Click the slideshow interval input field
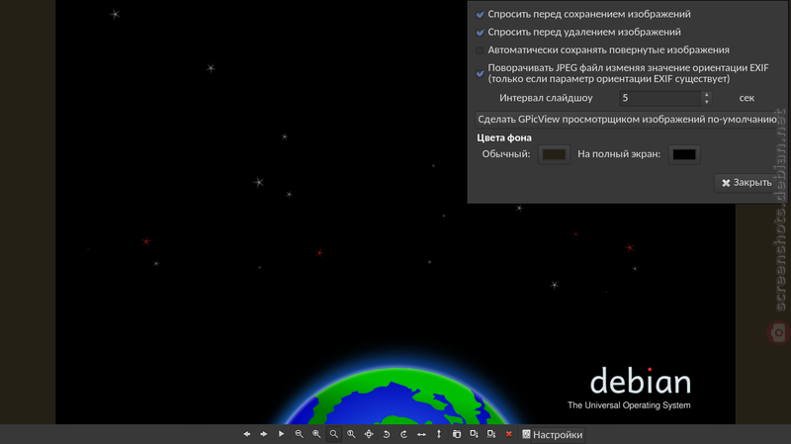Image resolution: width=791 pixels, height=444 pixels. tap(659, 98)
